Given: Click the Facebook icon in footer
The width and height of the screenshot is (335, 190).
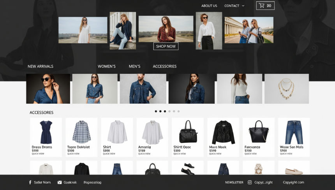Looking at the screenshot, I should [30, 182].
